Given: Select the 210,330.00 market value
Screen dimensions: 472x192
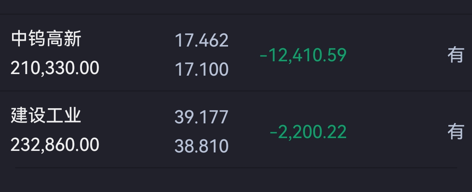Looking at the screenshot, I should (x=55, y=68).
